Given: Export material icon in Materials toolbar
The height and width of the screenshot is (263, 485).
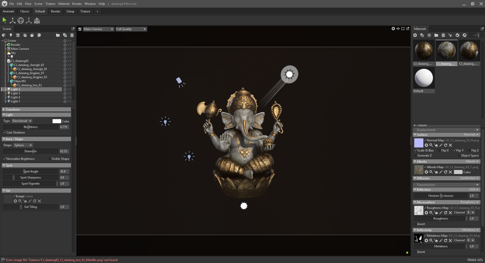Looking at the screenshot, I should [x=465, y=36].
